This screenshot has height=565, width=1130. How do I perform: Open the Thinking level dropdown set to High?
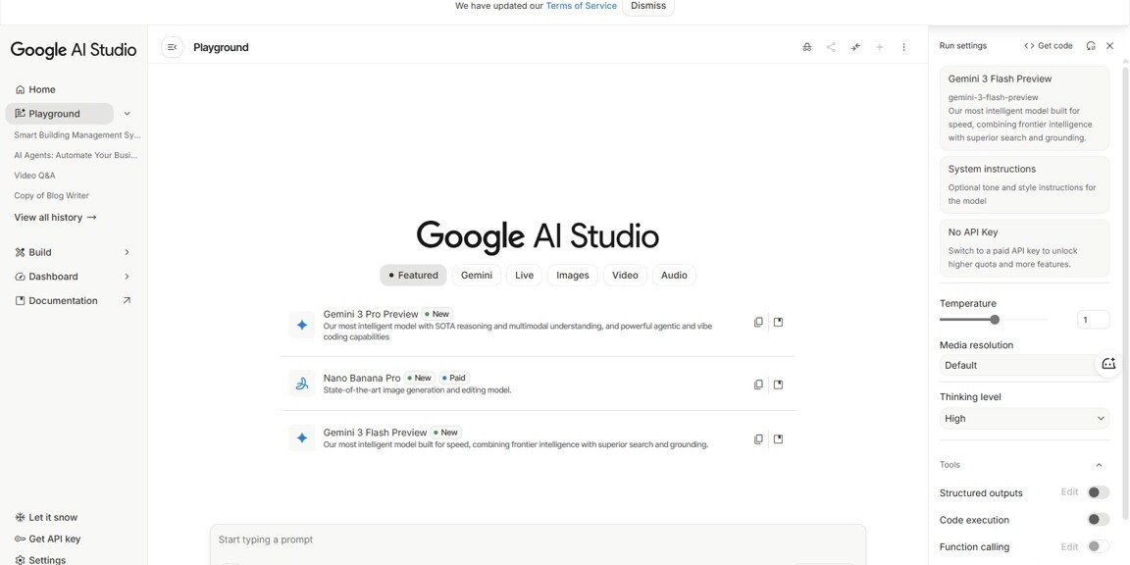[1022, 416]
